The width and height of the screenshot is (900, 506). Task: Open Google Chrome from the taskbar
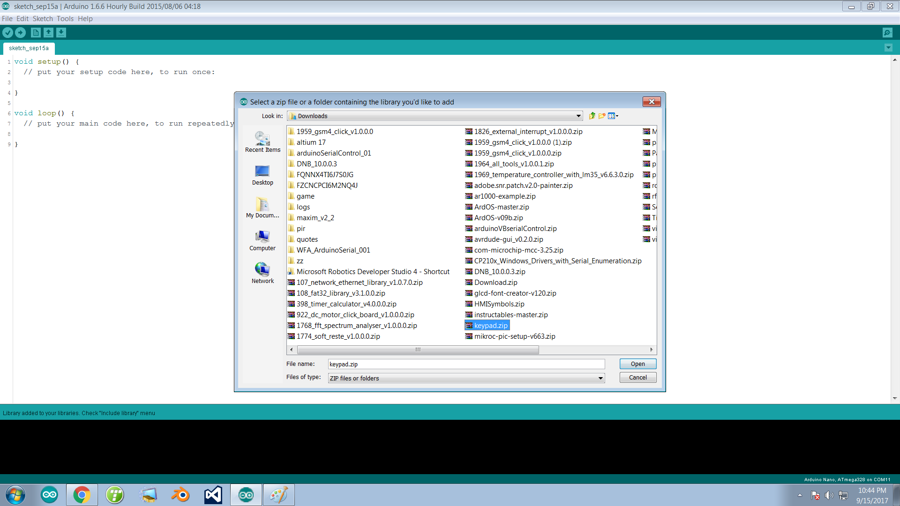[x=82, y=495]
